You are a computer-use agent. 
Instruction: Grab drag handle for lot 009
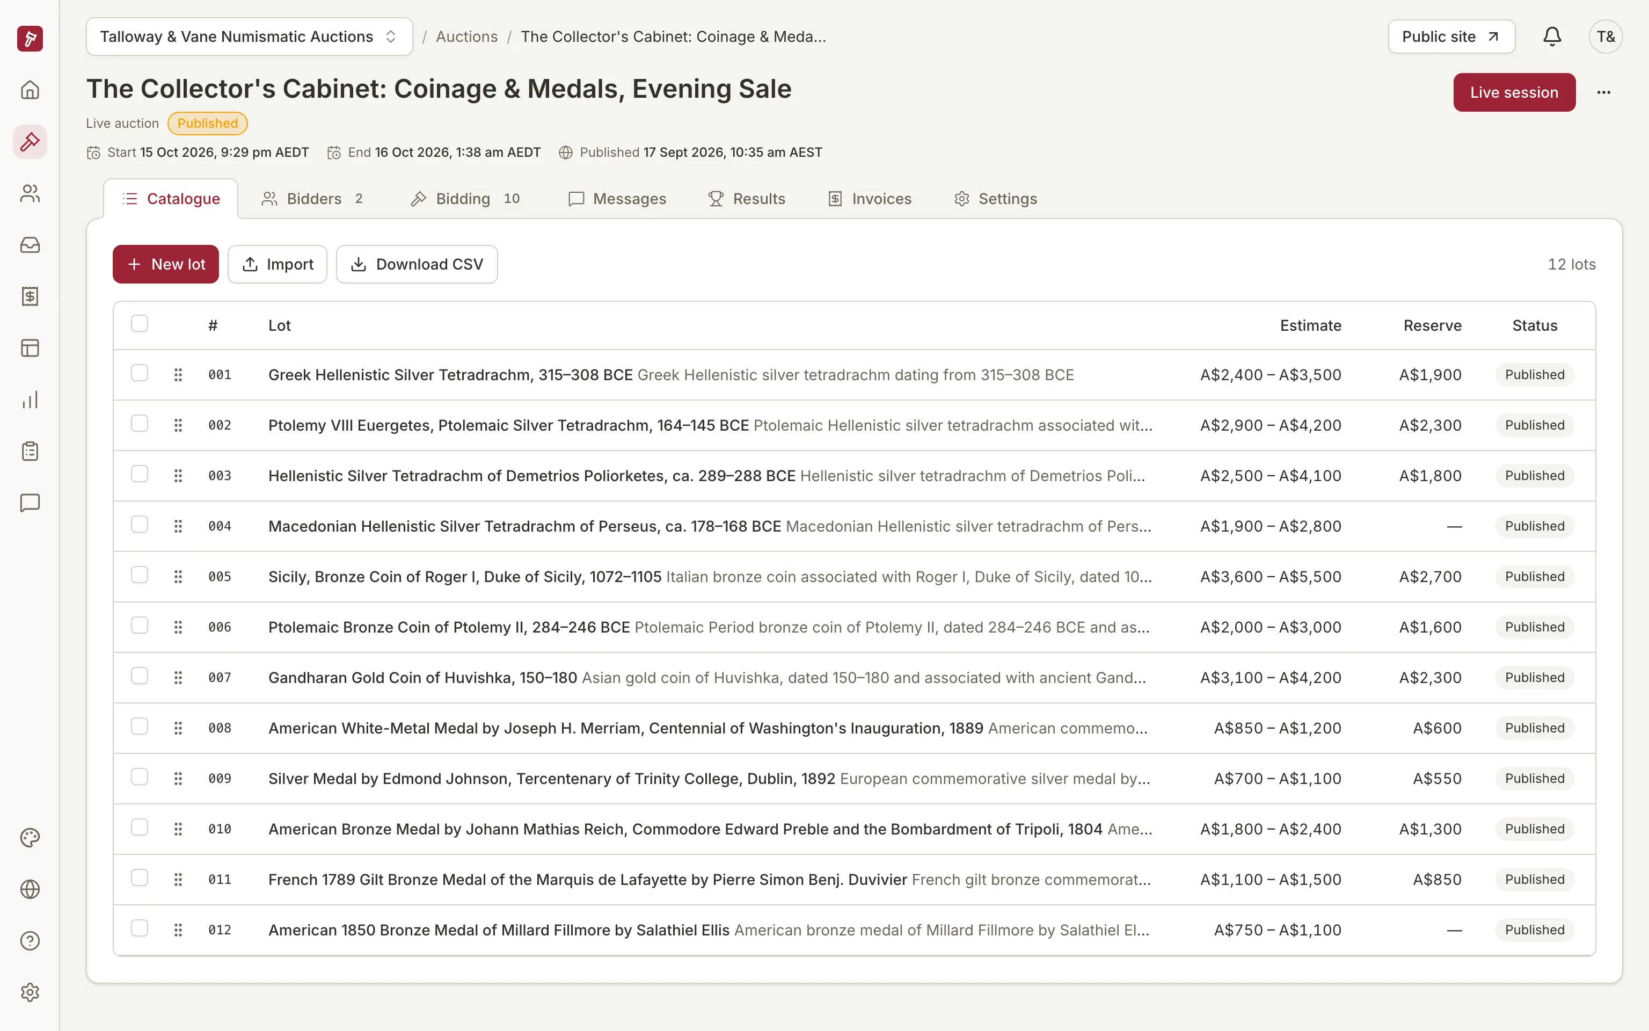point(178,779)
